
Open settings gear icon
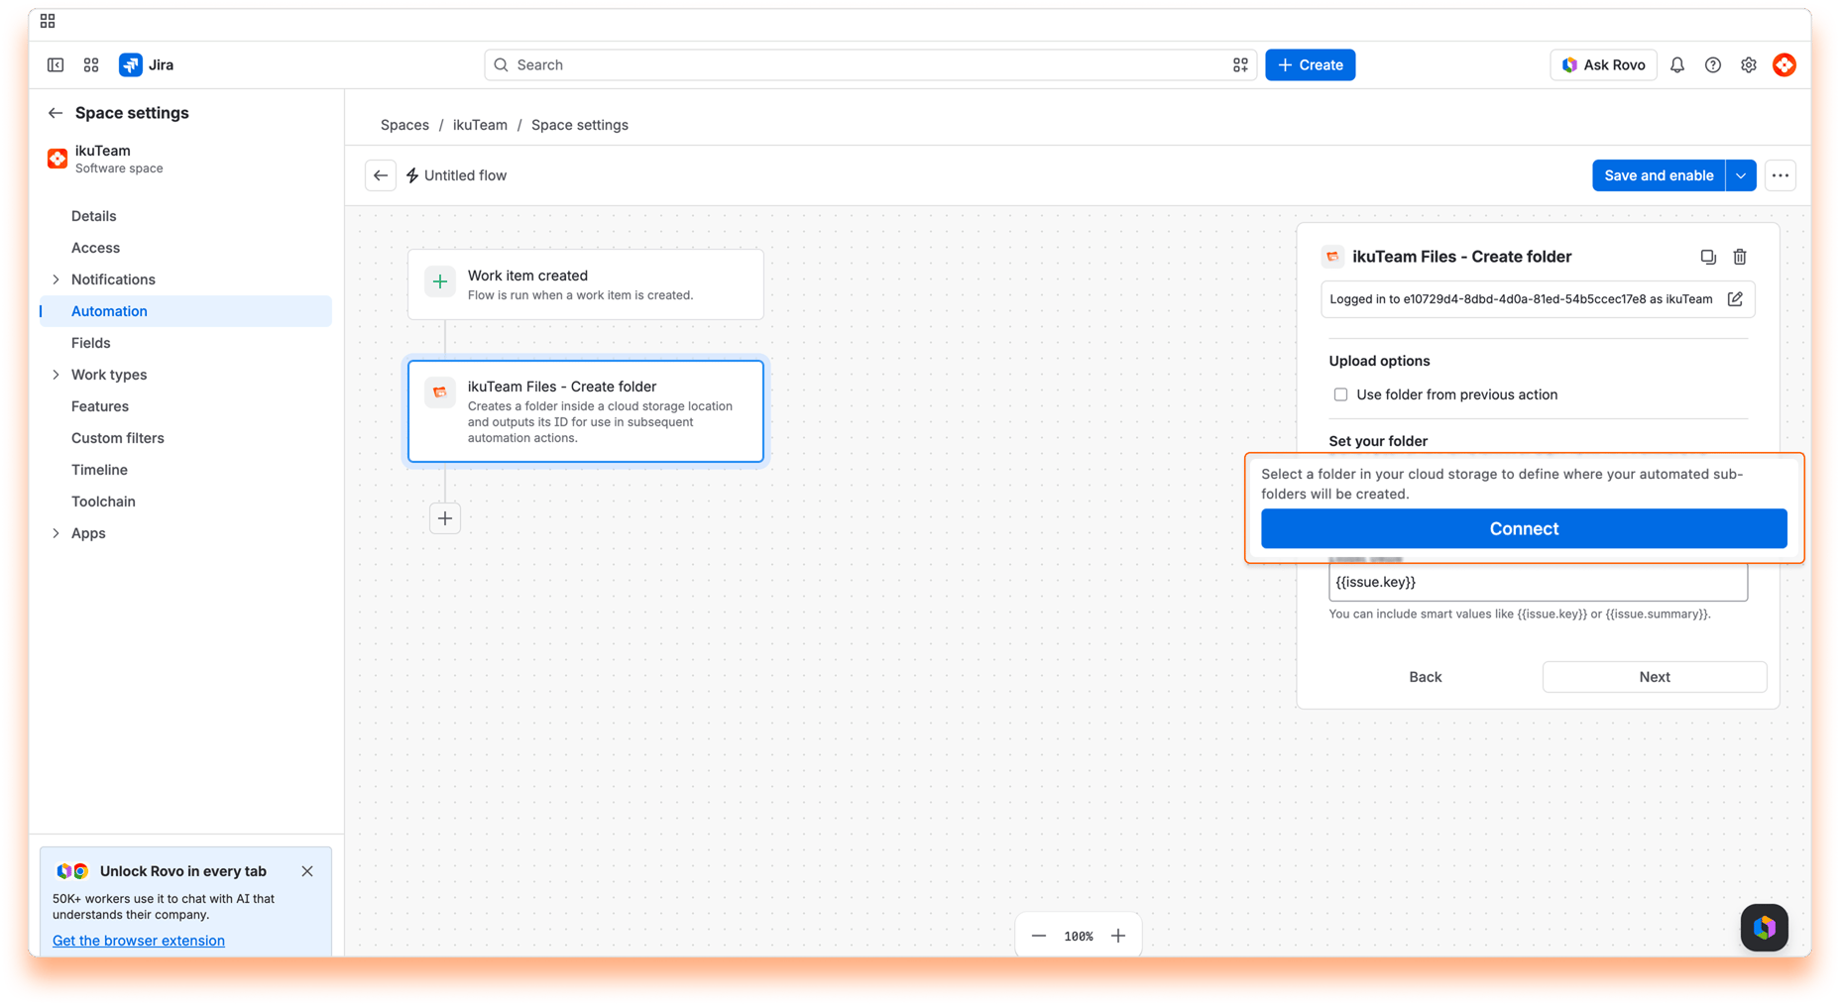click(x=1749, y=64)
